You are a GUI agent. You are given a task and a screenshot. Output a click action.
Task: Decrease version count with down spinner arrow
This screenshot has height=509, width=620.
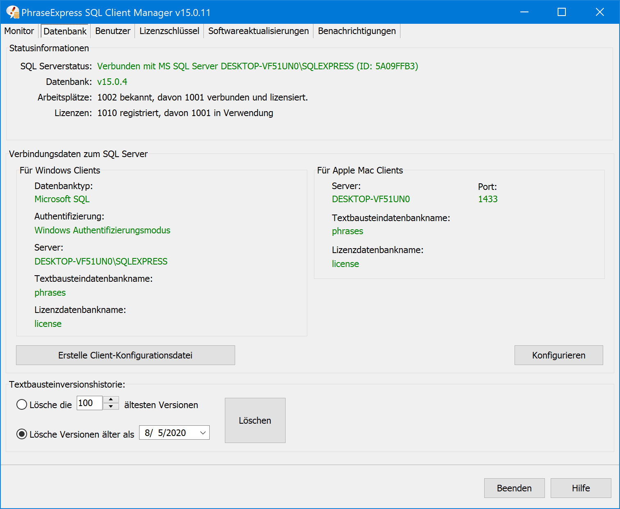(x=111, y=406)
